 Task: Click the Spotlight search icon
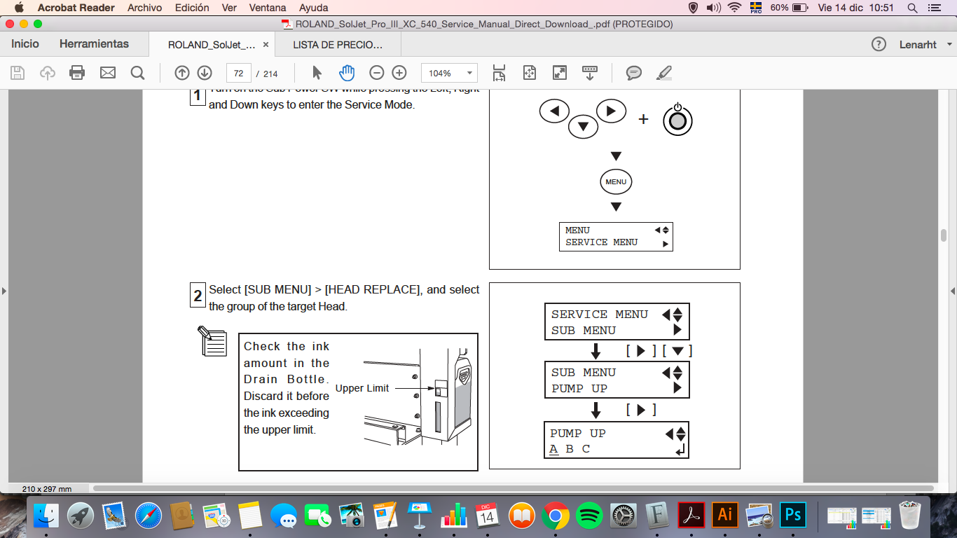[x=912, y=8]
